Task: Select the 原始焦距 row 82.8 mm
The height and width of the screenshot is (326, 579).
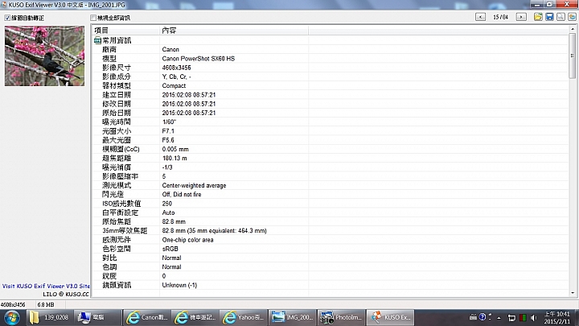Action: coord(331,221)
